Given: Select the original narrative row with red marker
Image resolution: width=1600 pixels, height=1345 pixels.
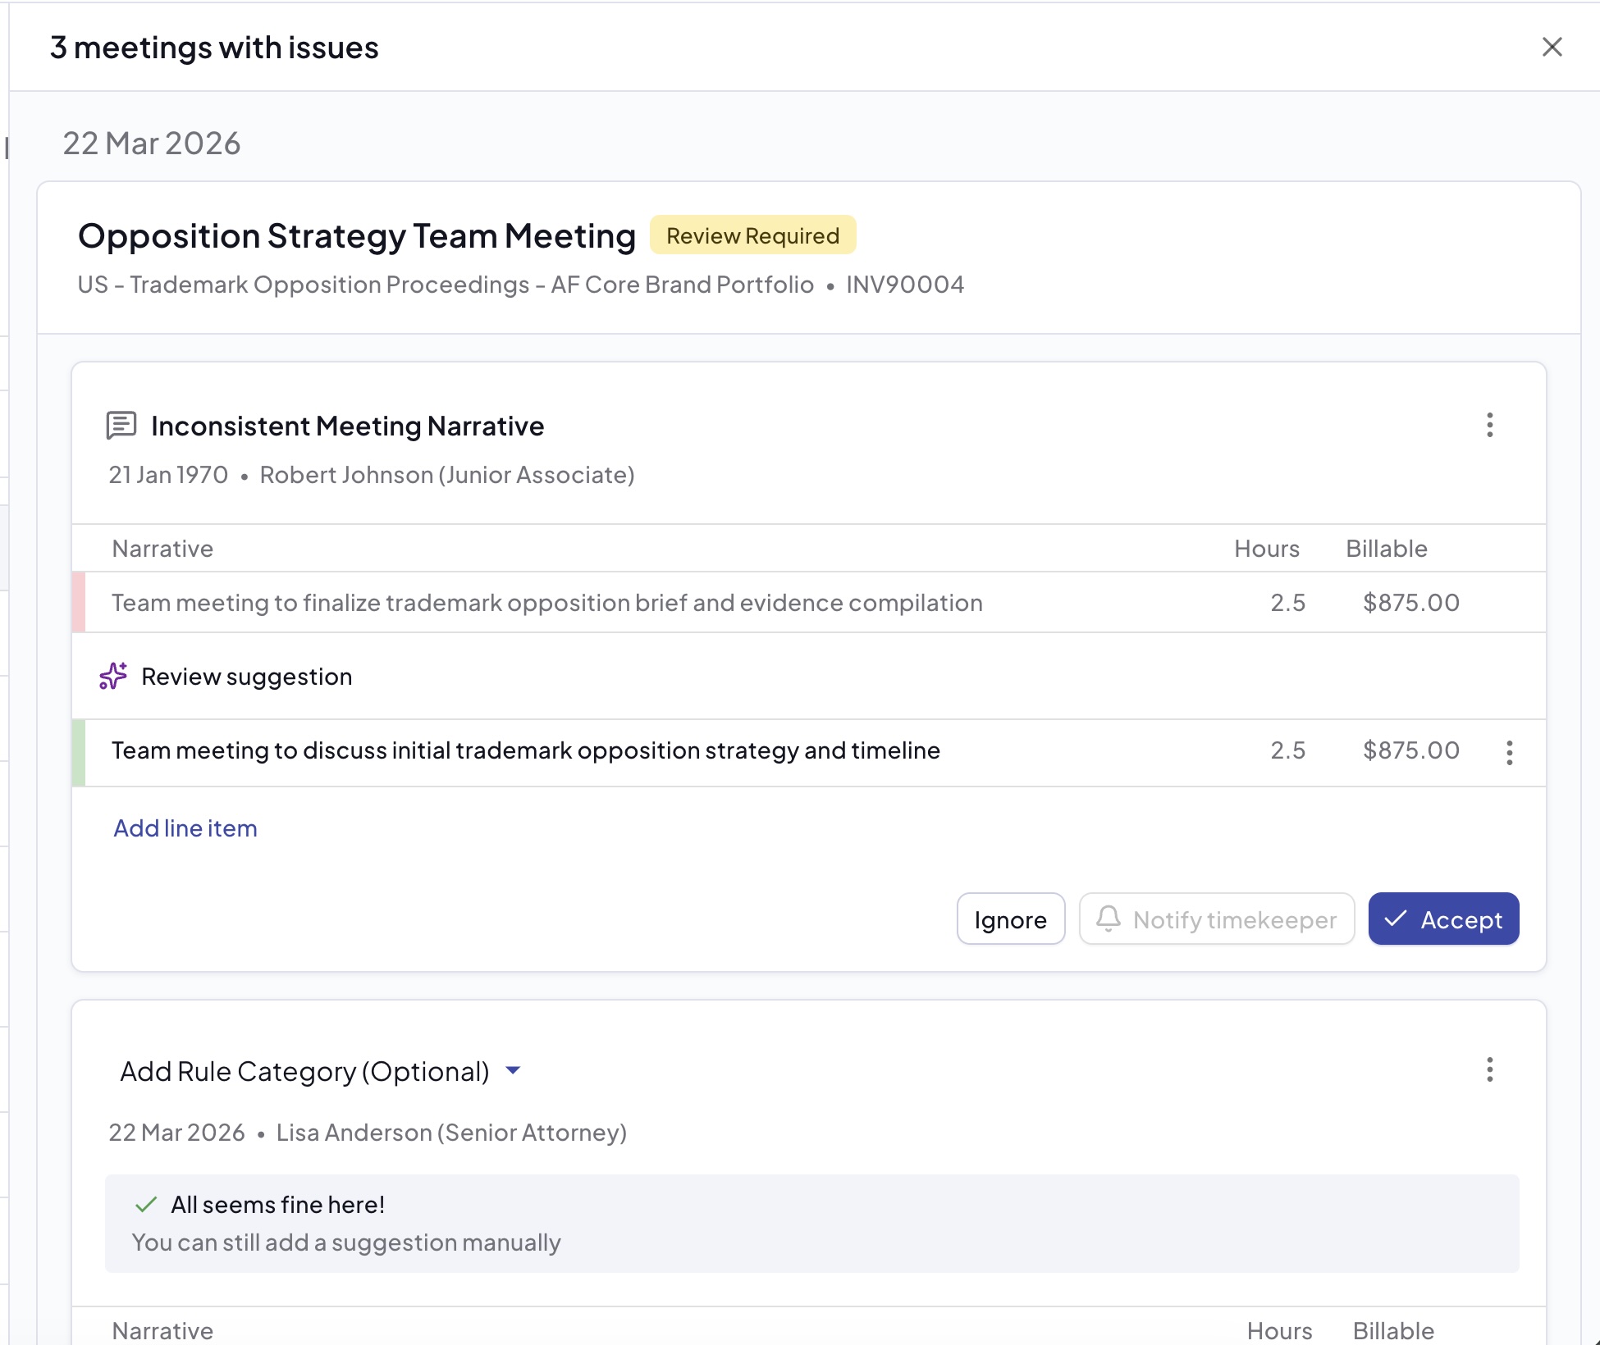Looking at the screenshot, I should [546, 603].
